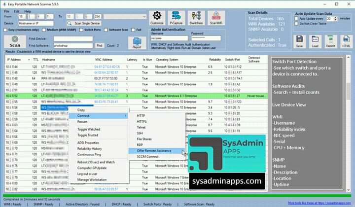355x207 pixels.
Task: Run Computer GPUpdate
Action: tap(99, 168)
